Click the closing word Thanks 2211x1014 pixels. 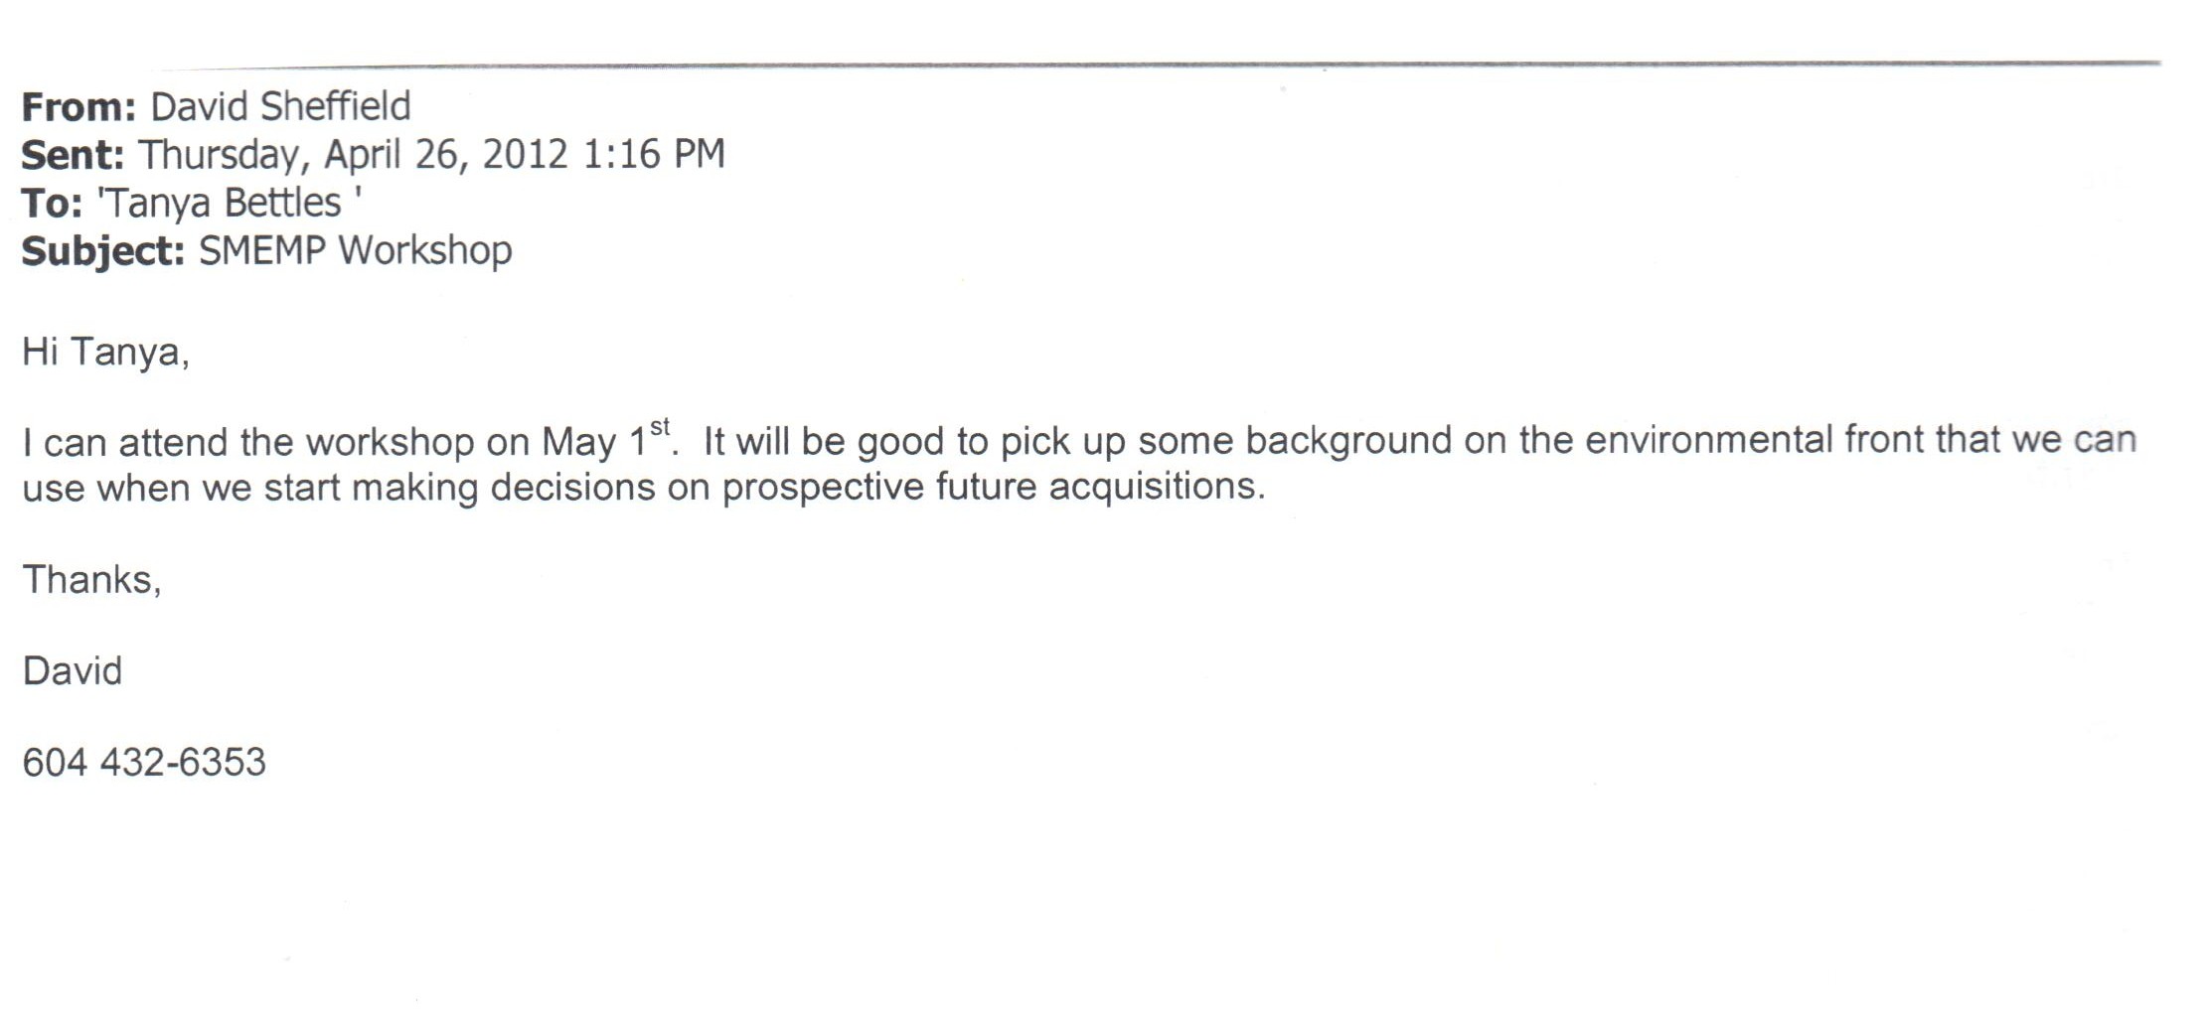tap(91, 579)
